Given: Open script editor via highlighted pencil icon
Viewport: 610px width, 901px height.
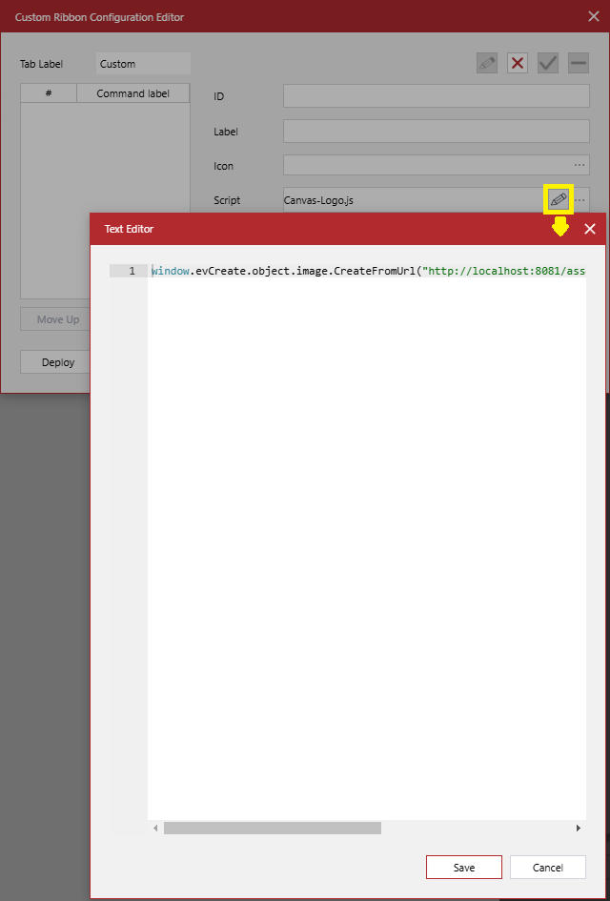Looking at the screenshot, I should 559,200.
